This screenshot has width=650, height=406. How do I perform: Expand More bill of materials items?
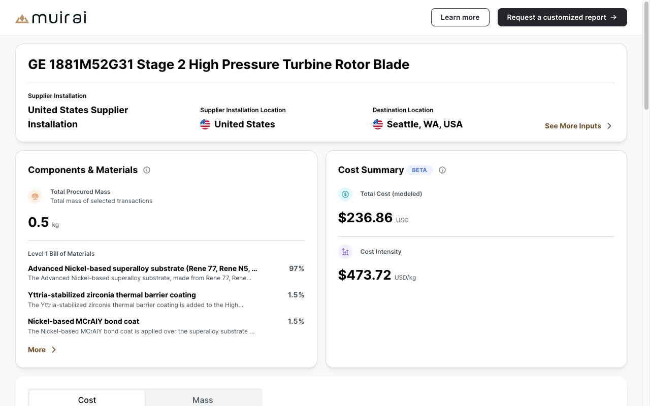click(42, 350)
